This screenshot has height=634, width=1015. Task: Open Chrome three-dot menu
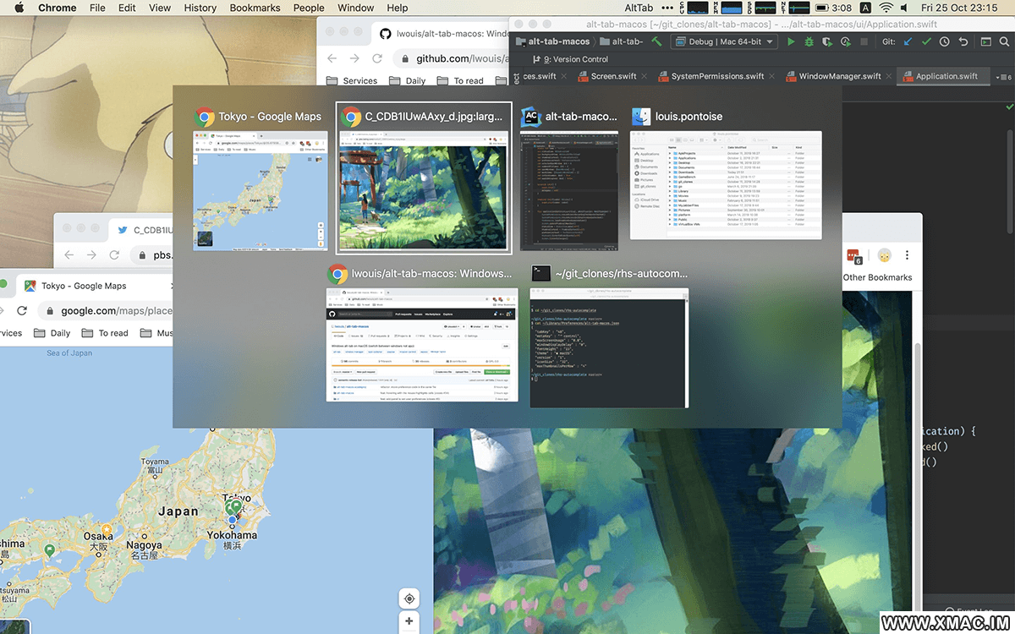point(908,255)
